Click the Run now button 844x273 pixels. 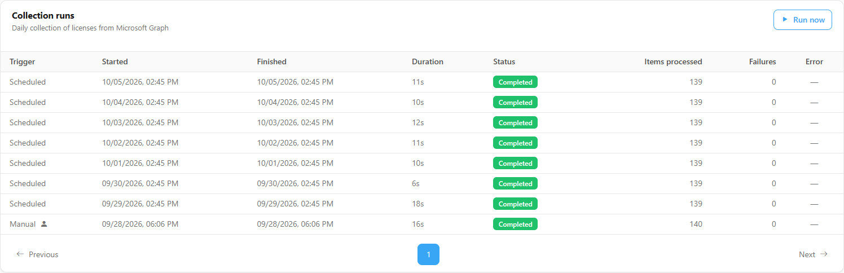(802, 20)
